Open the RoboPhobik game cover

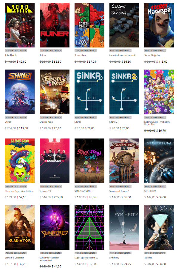[x=20, y=25]
